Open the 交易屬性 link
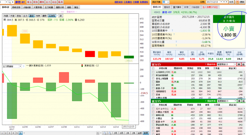 pyautogui.click(x=128, y=2)
